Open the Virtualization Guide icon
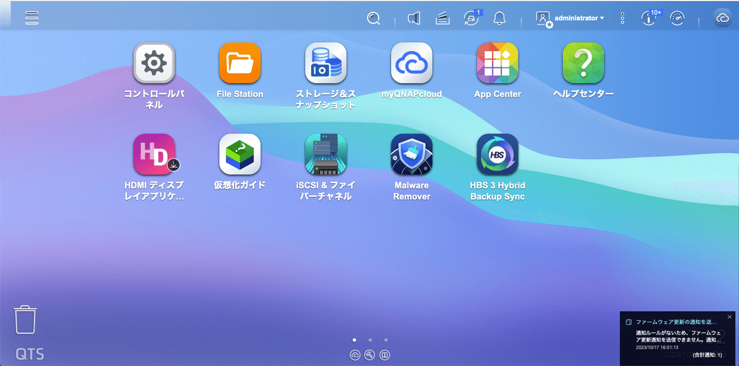Image resolution: width=739 pixels, height=366 pixels. [240, 155]
